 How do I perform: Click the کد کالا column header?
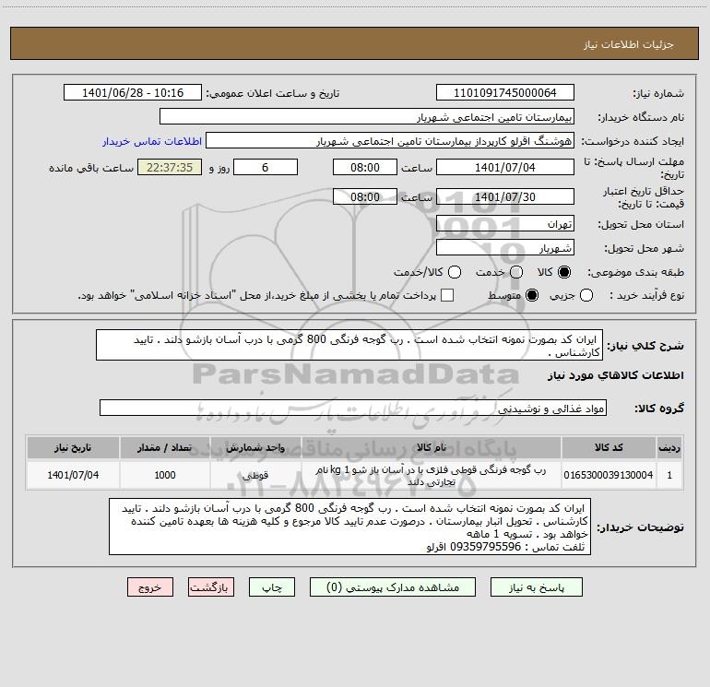[609, 447]
